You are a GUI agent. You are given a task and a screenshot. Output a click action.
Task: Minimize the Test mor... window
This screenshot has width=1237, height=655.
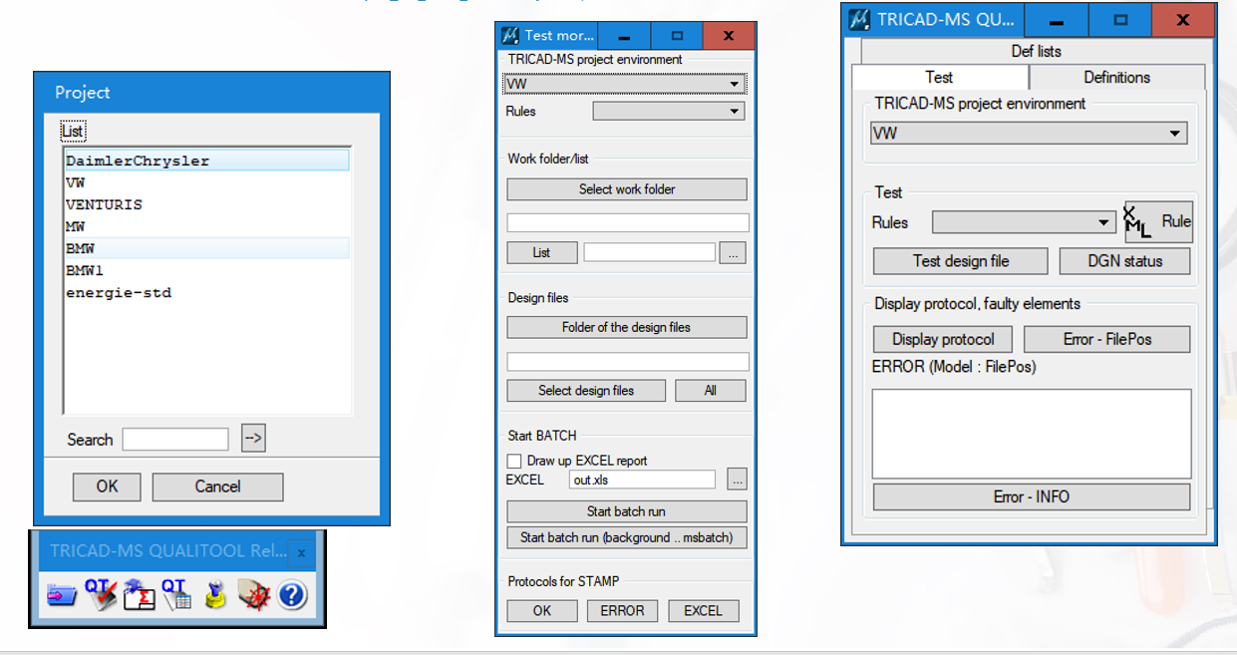pos(624,36)
